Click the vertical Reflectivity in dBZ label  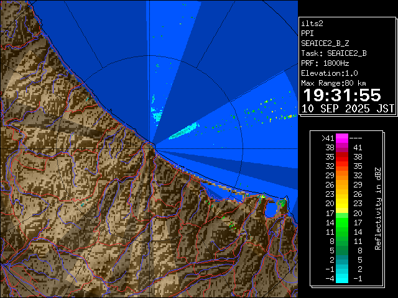(x=377, y=208)
